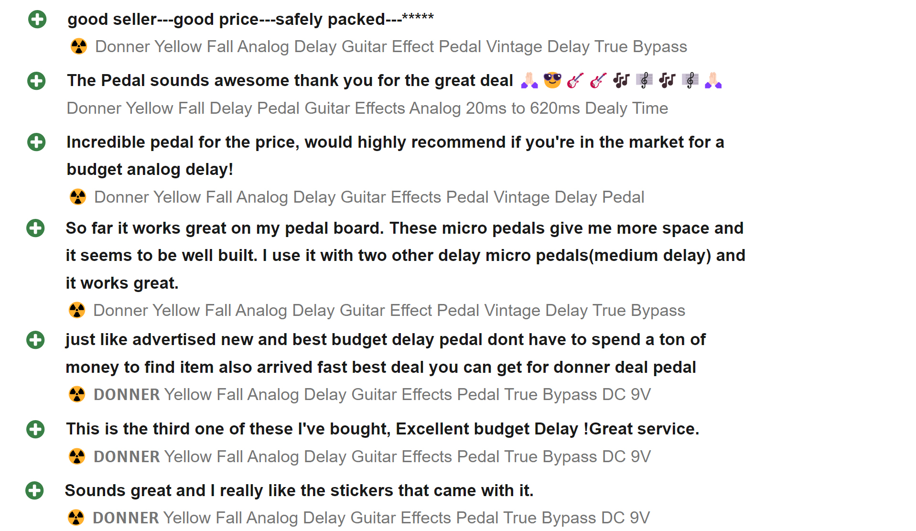Click radiation icon under "Incredible pedal for the price" review
The height and width of the screenshot is (531, 916).
[78, 197]
